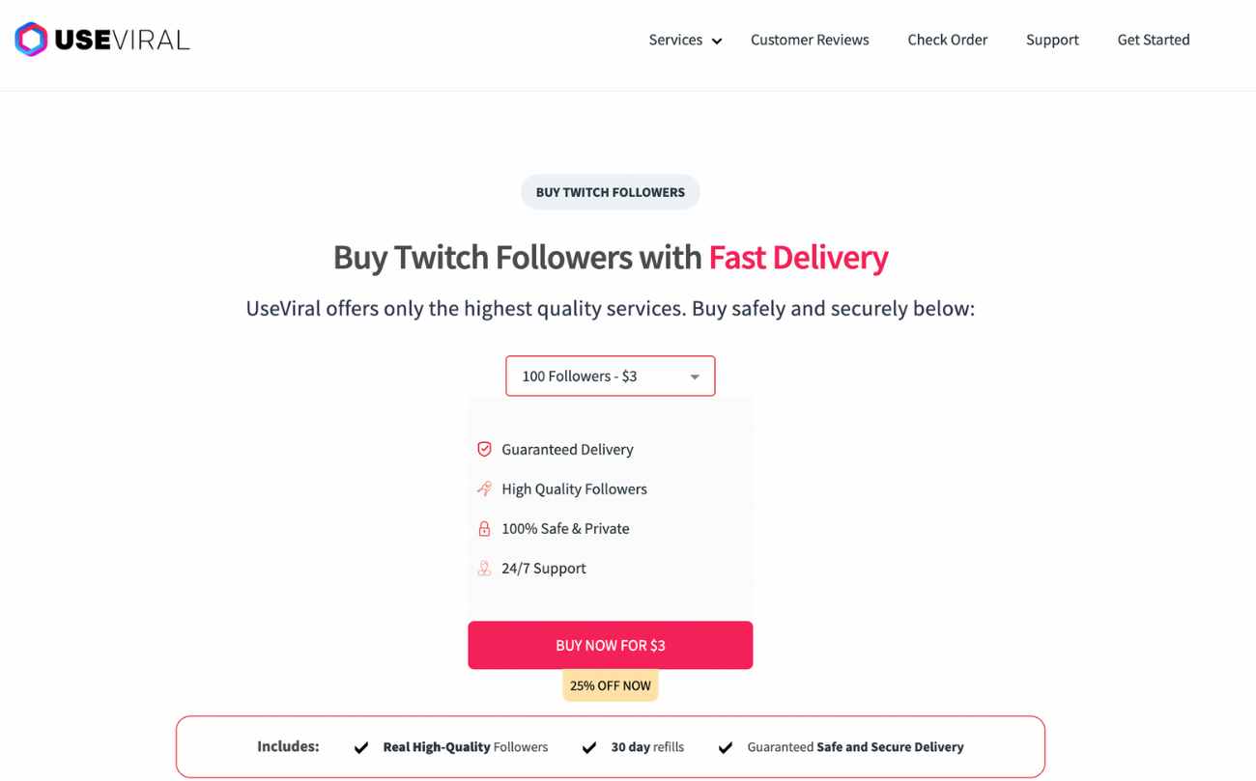Expand the Services menu chevron
Screen dimensions: 1256x781
coord(717,41)
